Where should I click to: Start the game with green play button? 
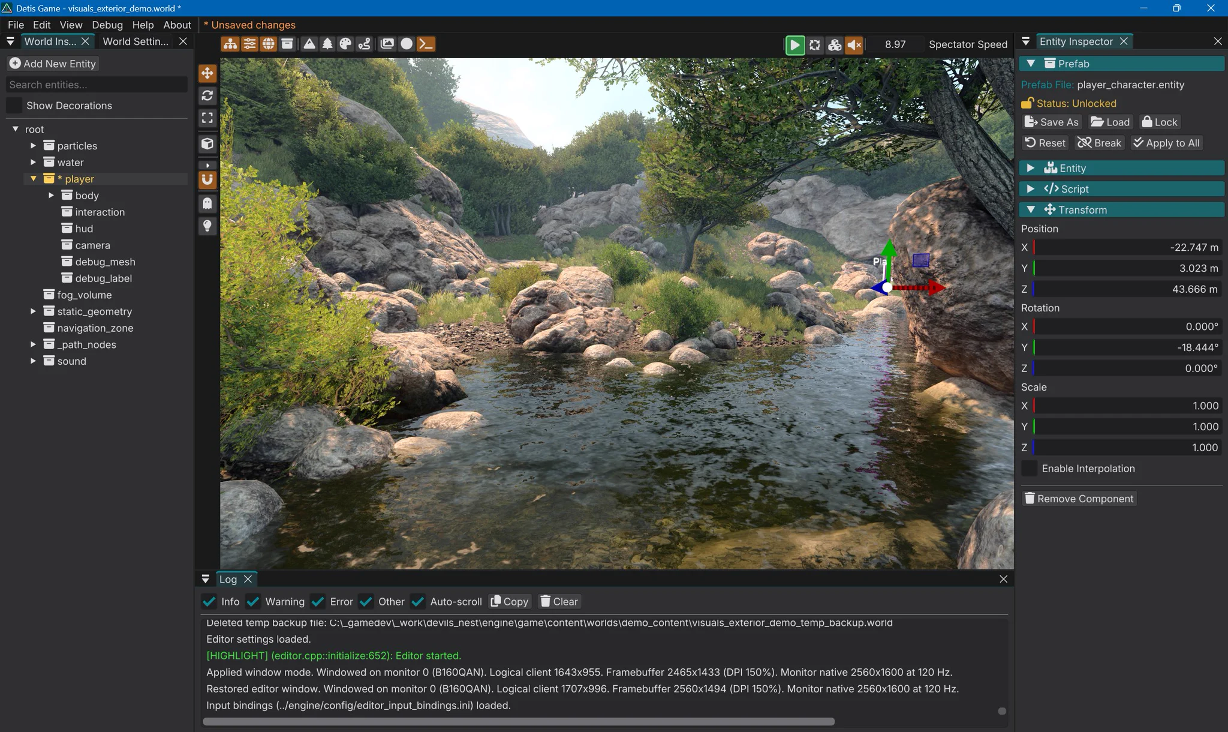click(x=794, y=44)
